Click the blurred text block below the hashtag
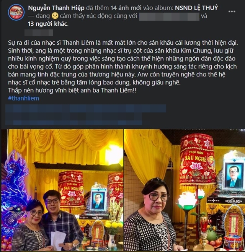The width and height of the screenshot is (245, 252). 86,115
